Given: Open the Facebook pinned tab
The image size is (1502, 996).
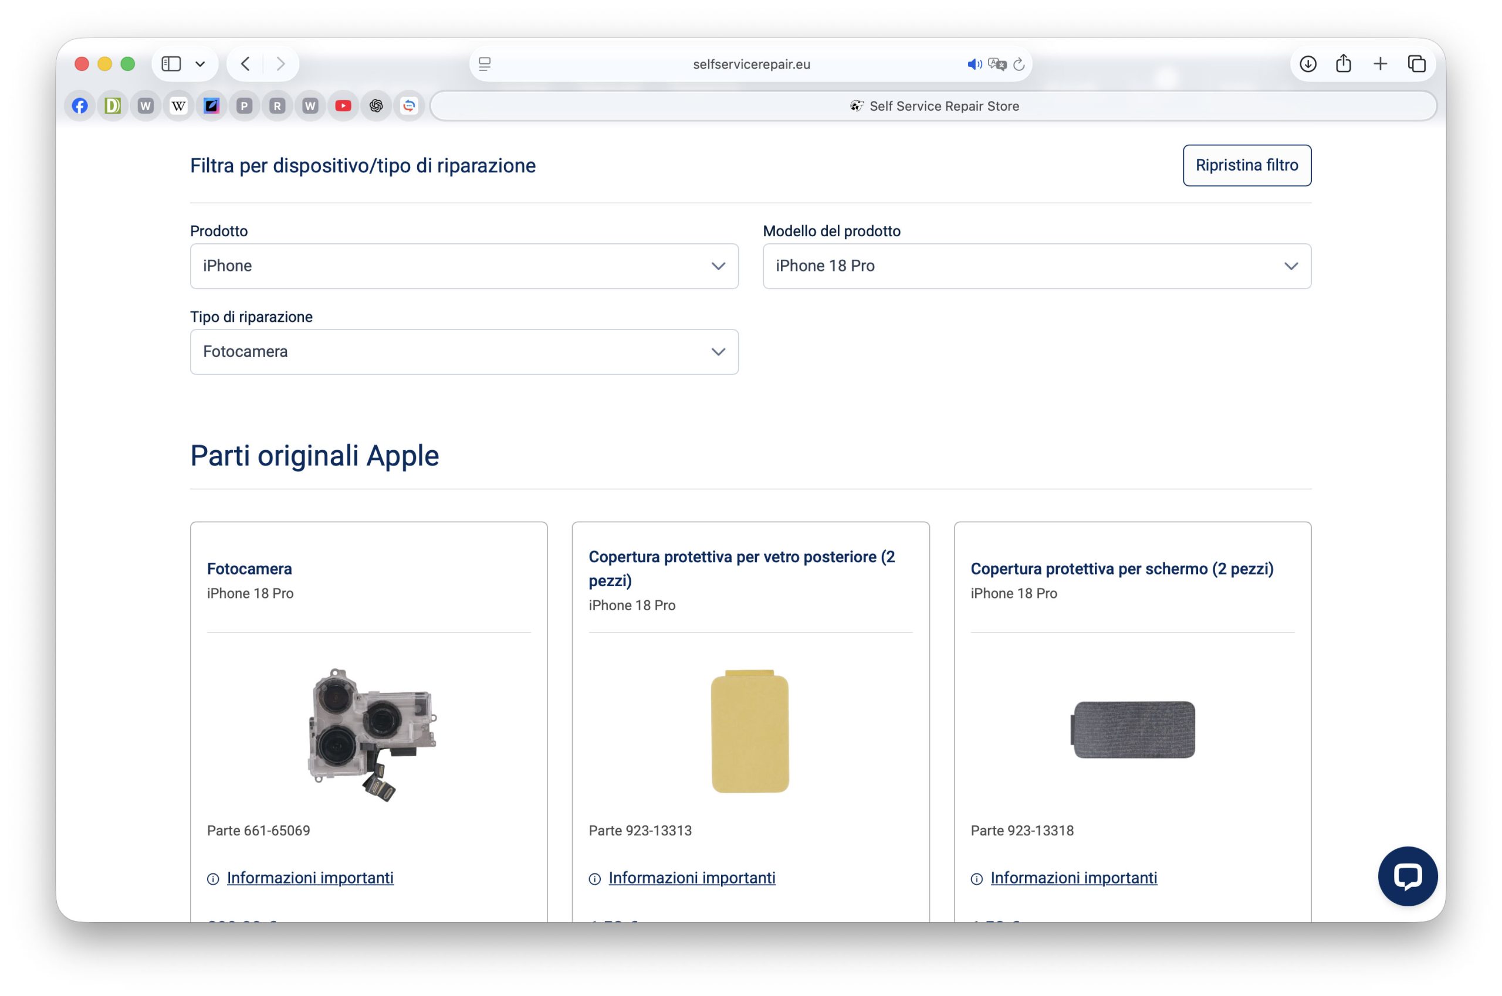Looking at the screenshot, I should pyautogui.click(x=79, y=106).
